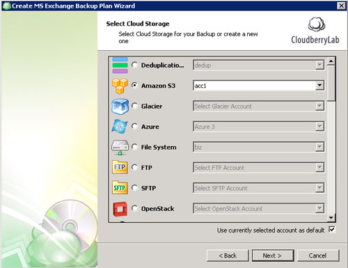Click the Next button
The image size is (348, 268).
click(x=273, y=255)
